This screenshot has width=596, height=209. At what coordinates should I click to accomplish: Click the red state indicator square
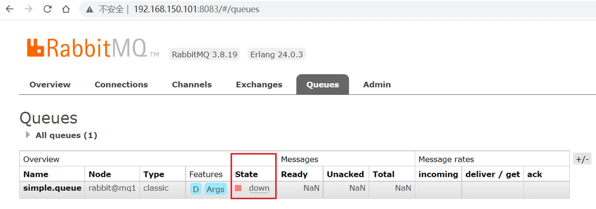pyautogui.click(x=238, y=188)
